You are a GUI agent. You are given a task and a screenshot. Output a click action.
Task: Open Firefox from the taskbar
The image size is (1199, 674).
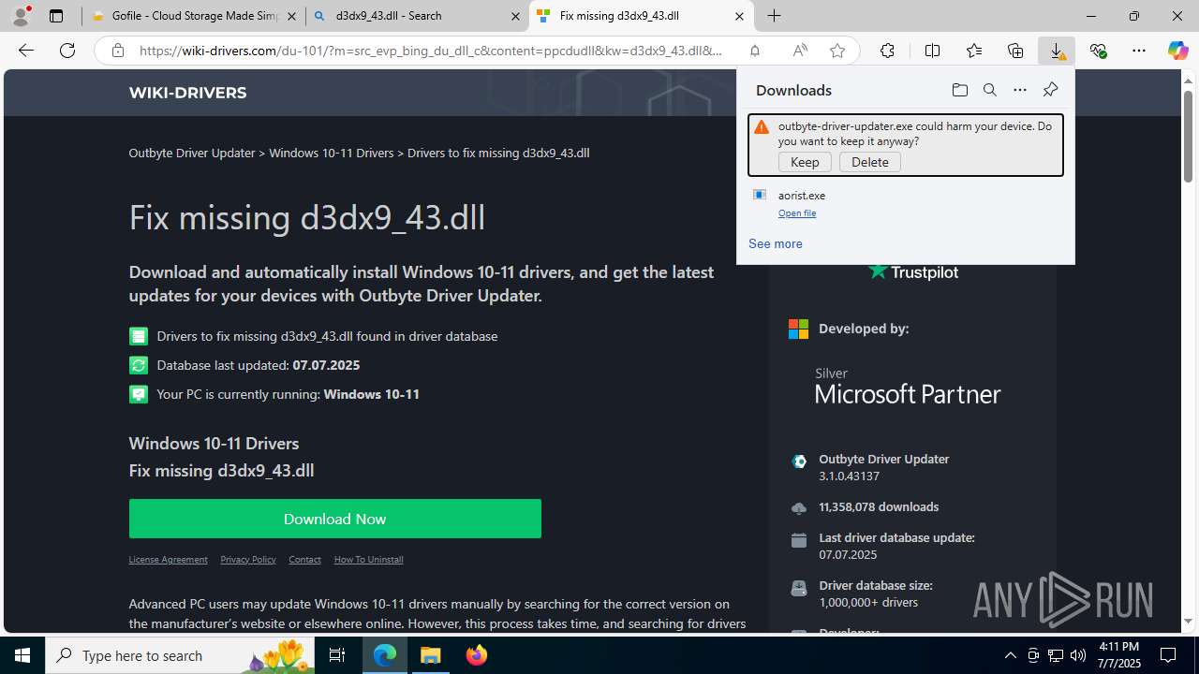pyautogui.click(x=477, y=655)
